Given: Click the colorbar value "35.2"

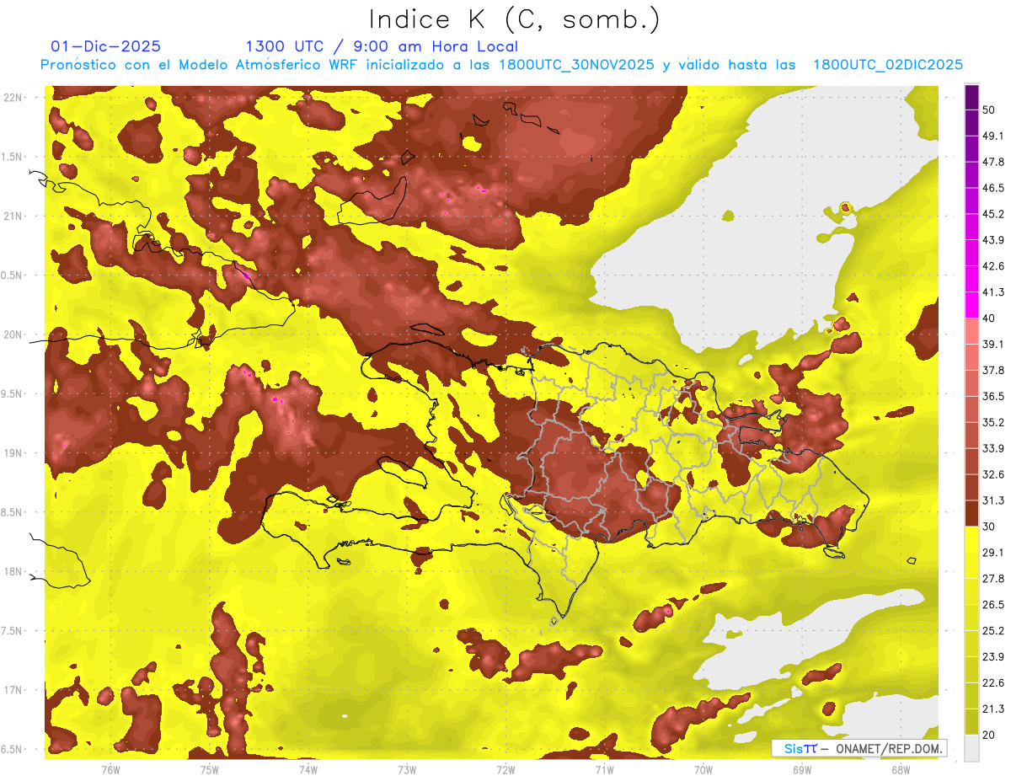Looking at the screenshot, I should 994,422.
